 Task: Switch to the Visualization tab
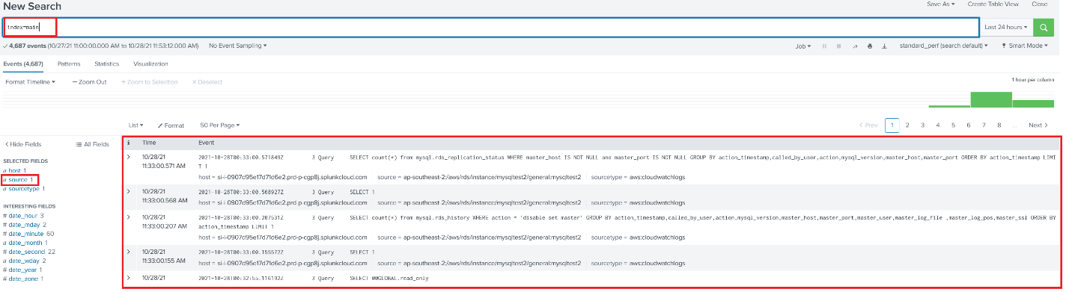[150, 64]
